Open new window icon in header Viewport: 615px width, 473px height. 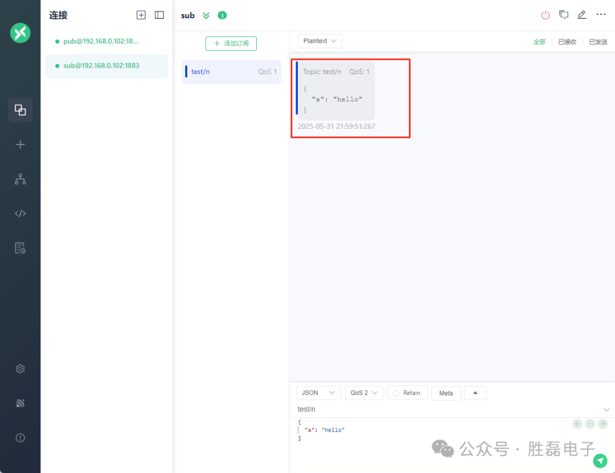(564, 15)
